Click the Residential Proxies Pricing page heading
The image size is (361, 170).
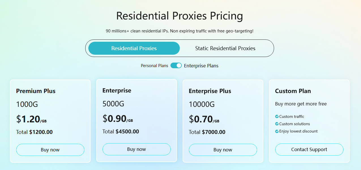pos(180,16)
